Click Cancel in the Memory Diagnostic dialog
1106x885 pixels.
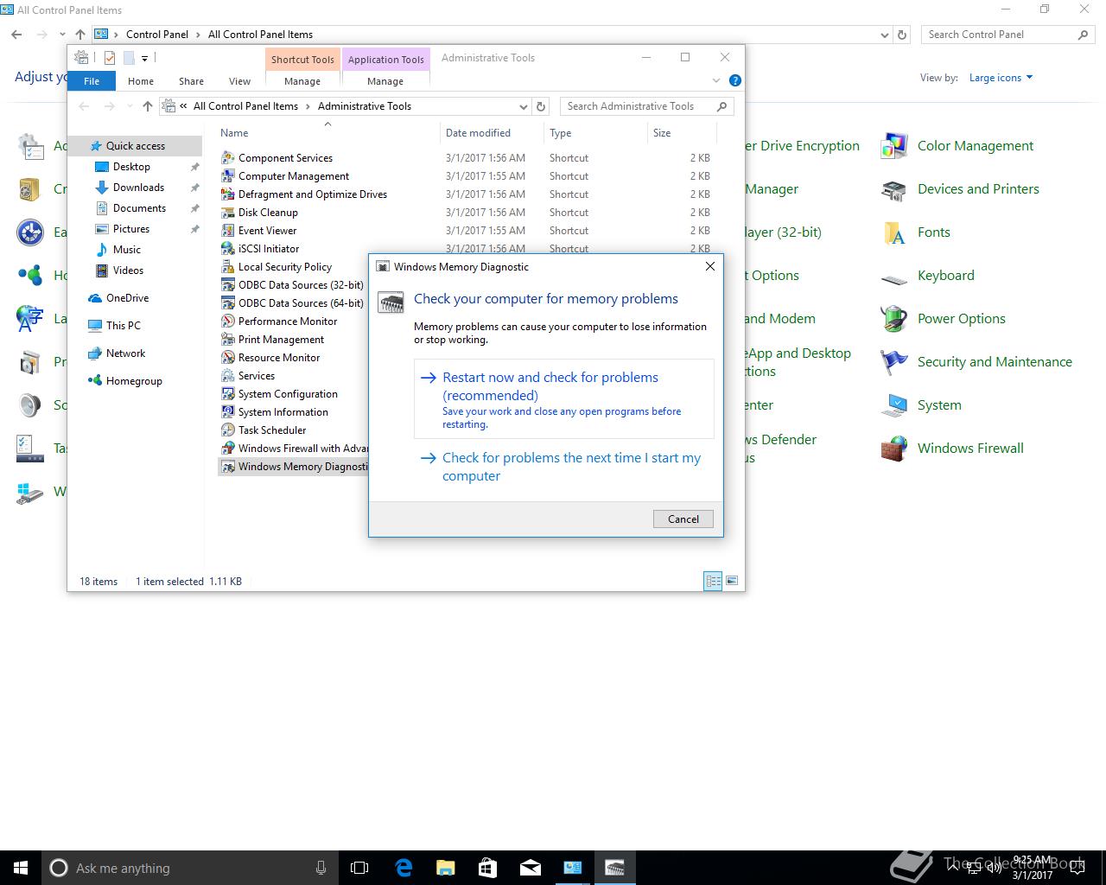683,519
